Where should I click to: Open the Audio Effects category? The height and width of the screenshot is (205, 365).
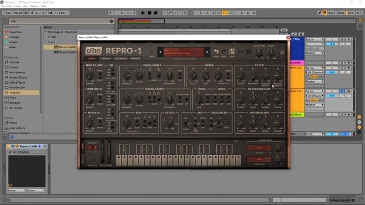(18, 77)
